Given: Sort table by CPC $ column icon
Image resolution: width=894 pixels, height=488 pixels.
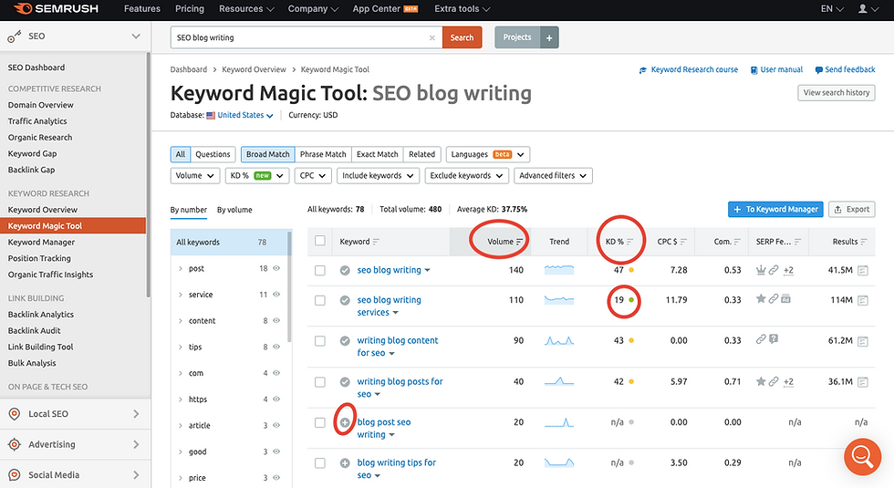Looking at the screenshot, I should (683, 242).
